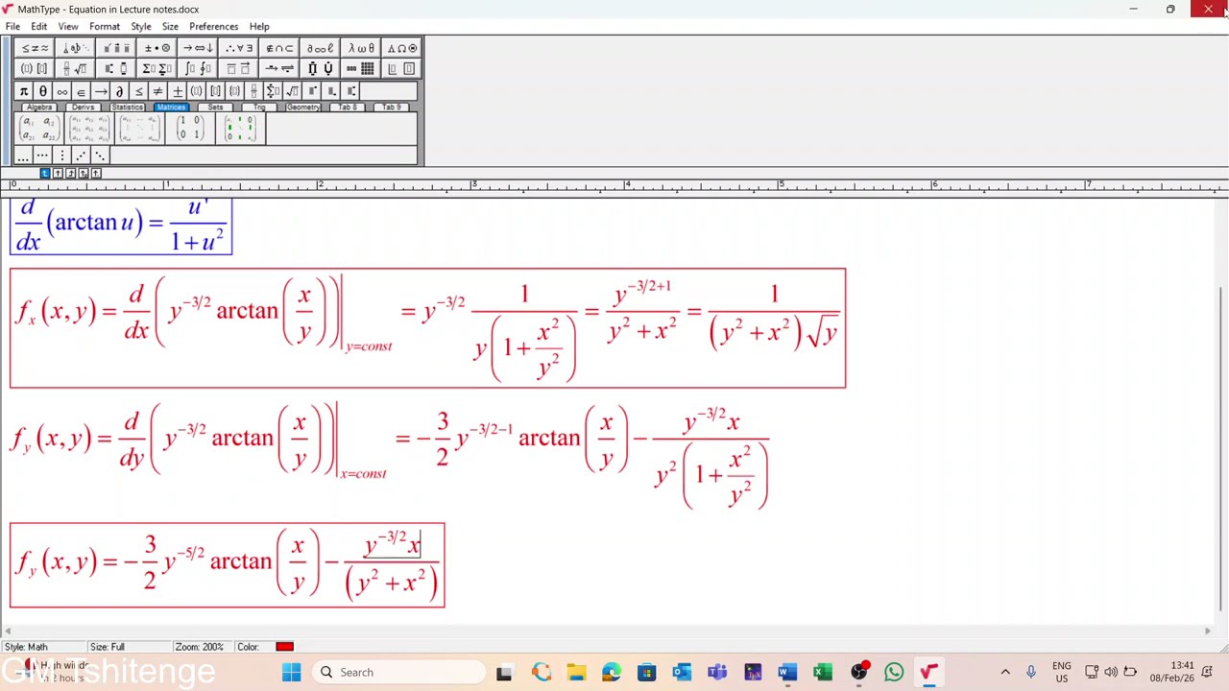Insert the partial derivative symbol
1229x691 pixels.
(120, 91)
